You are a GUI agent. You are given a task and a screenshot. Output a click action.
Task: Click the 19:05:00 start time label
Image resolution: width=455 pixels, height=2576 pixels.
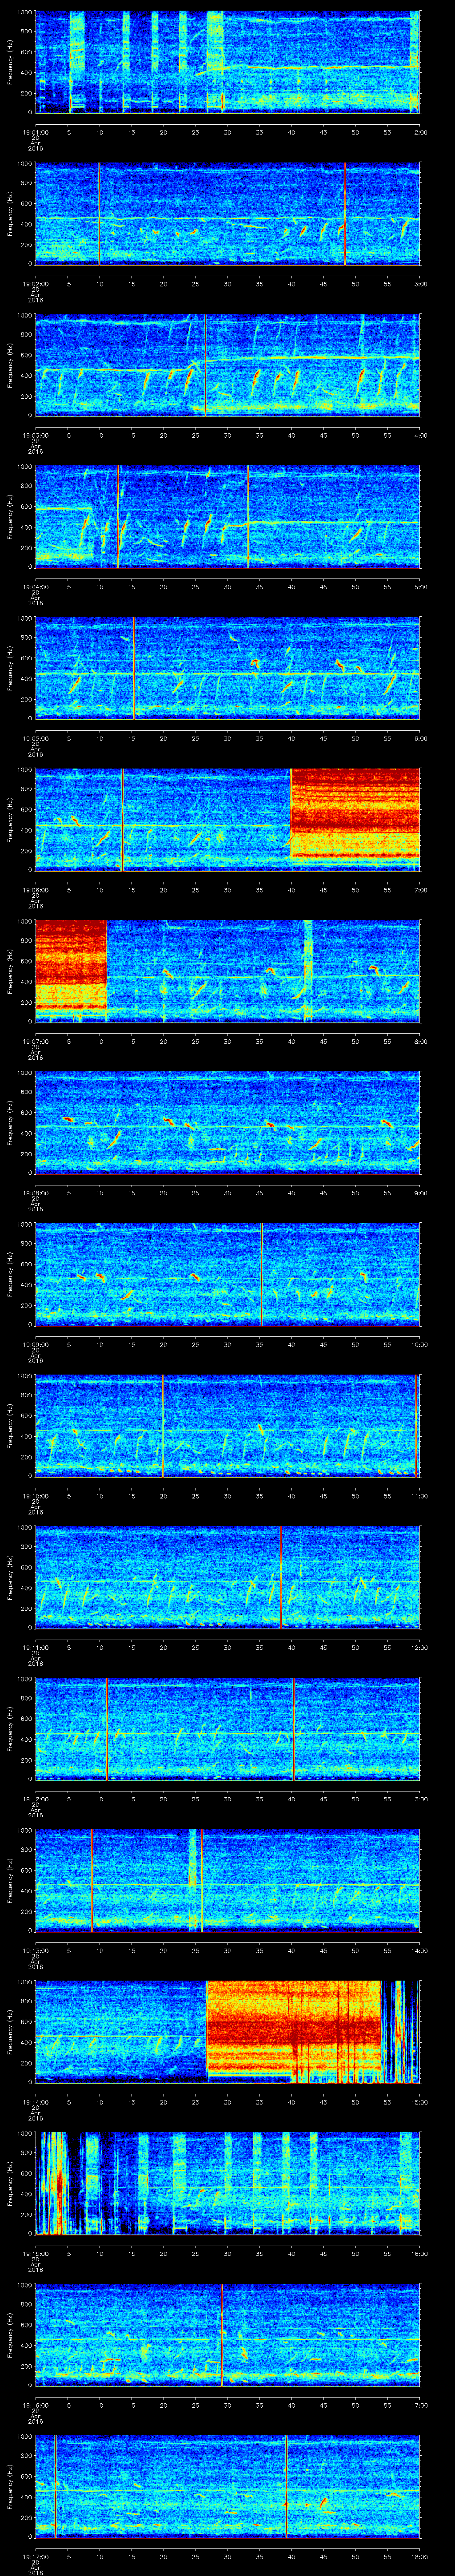[35, 737]
